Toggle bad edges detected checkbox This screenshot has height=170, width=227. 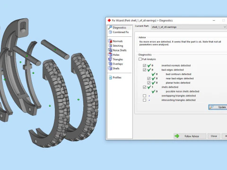(x=144, y=70)
